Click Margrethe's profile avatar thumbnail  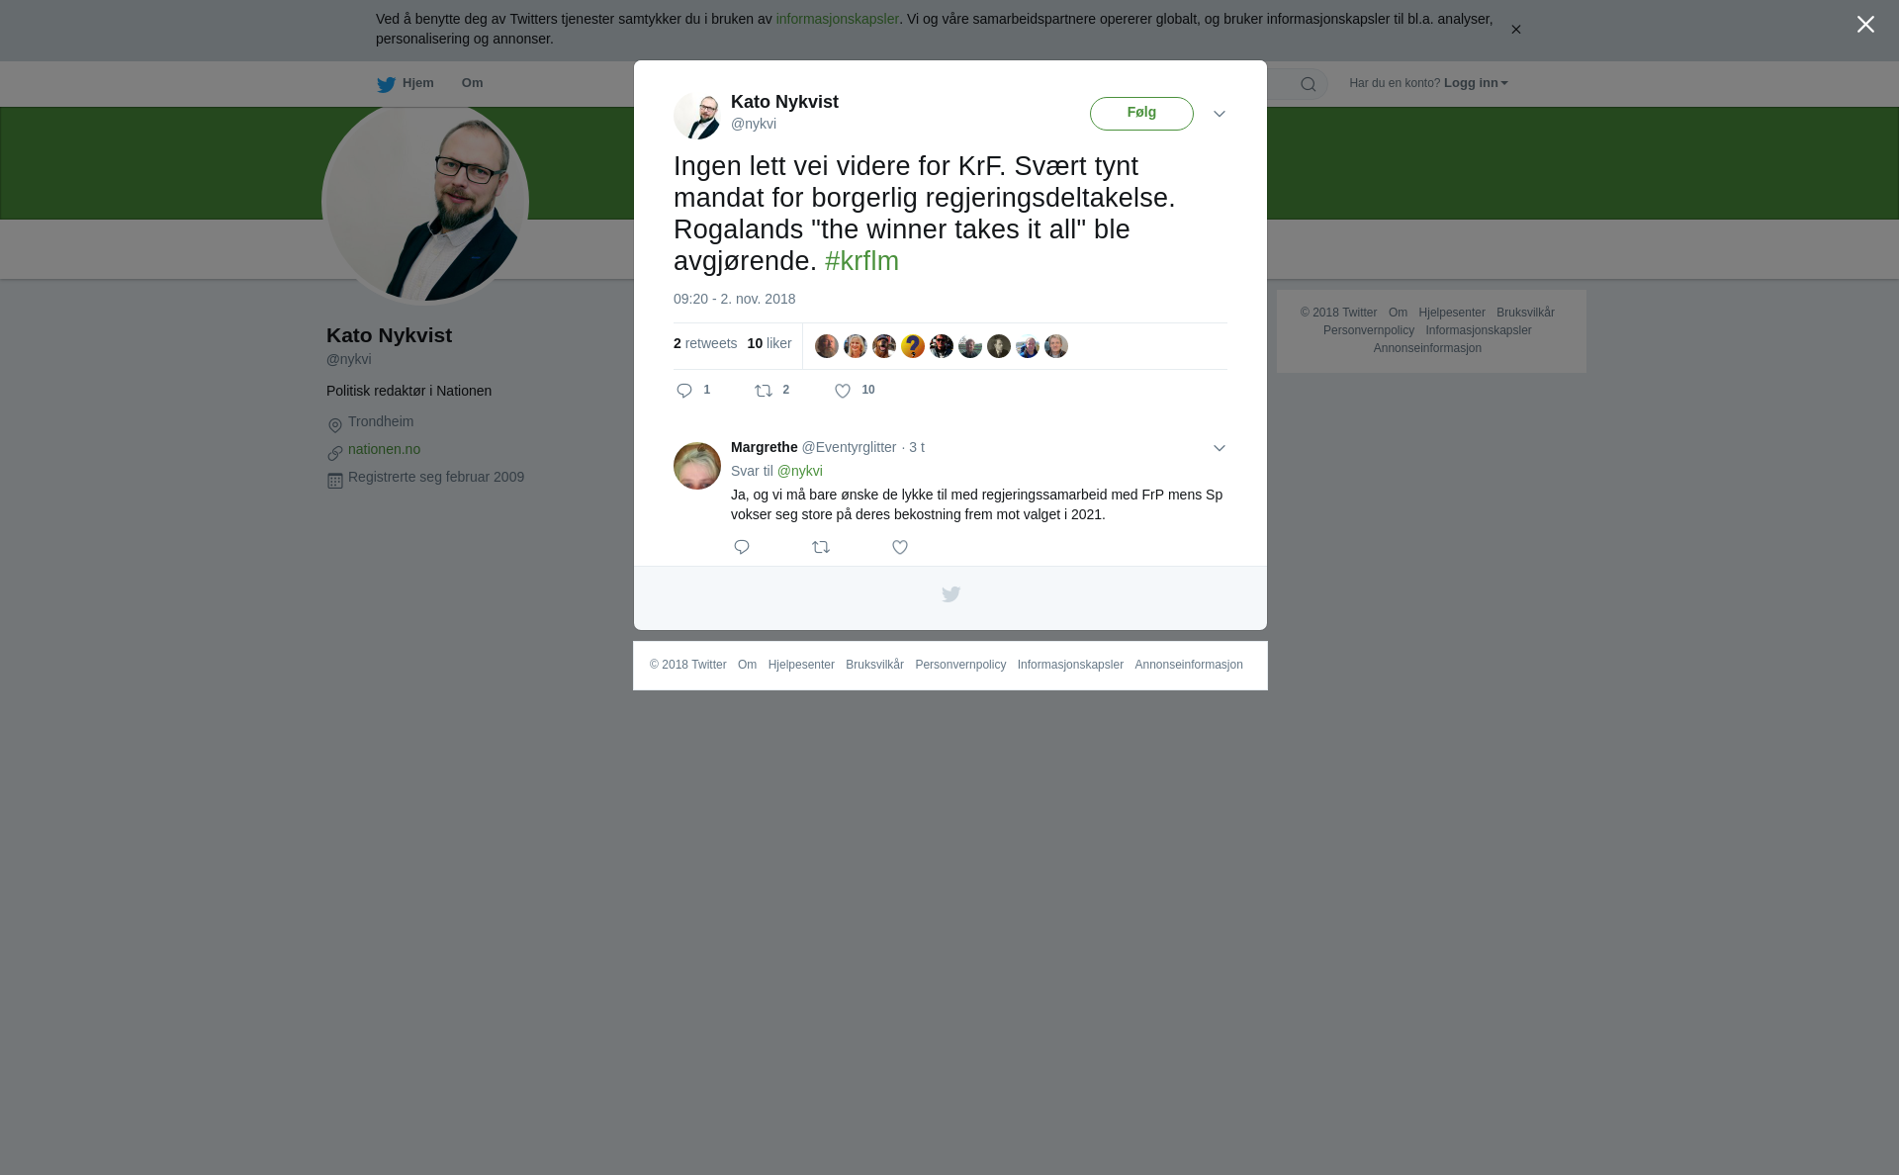tap(697, 466)
